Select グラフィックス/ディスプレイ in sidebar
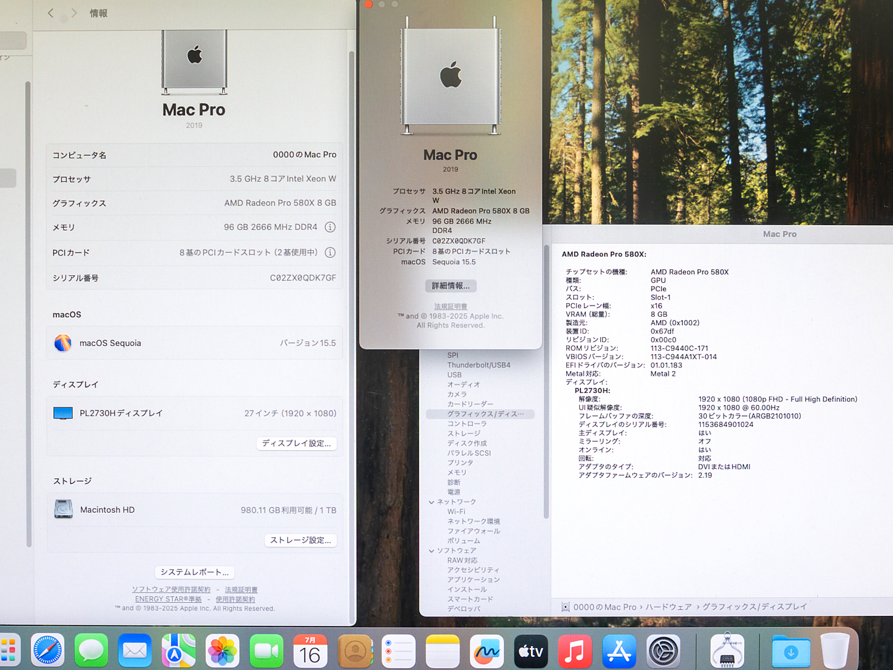893x670 pixels. [480, 414]
